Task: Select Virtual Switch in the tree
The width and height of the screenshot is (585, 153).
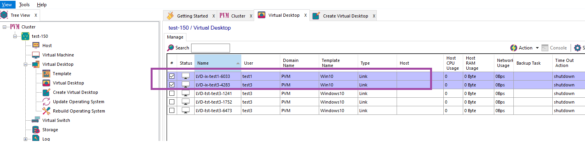Action: [56, 120]
